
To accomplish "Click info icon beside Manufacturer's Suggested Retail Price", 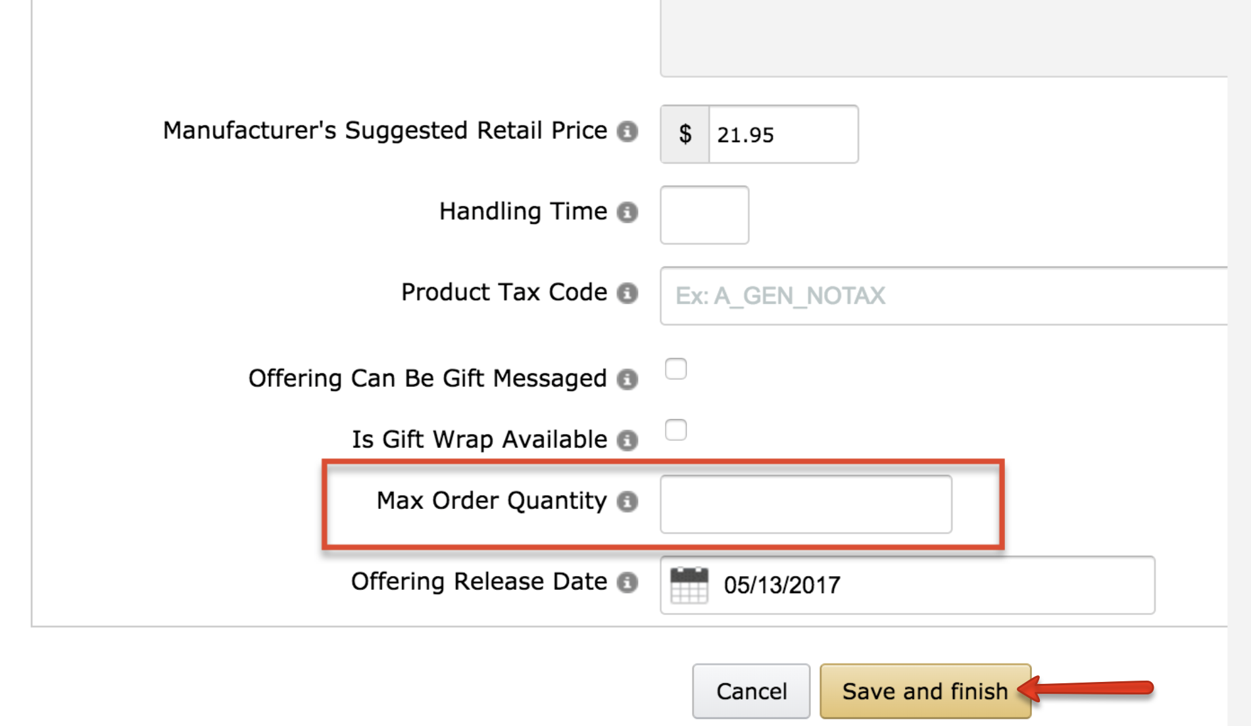I will pyautogui.click(x=627, y=132).
